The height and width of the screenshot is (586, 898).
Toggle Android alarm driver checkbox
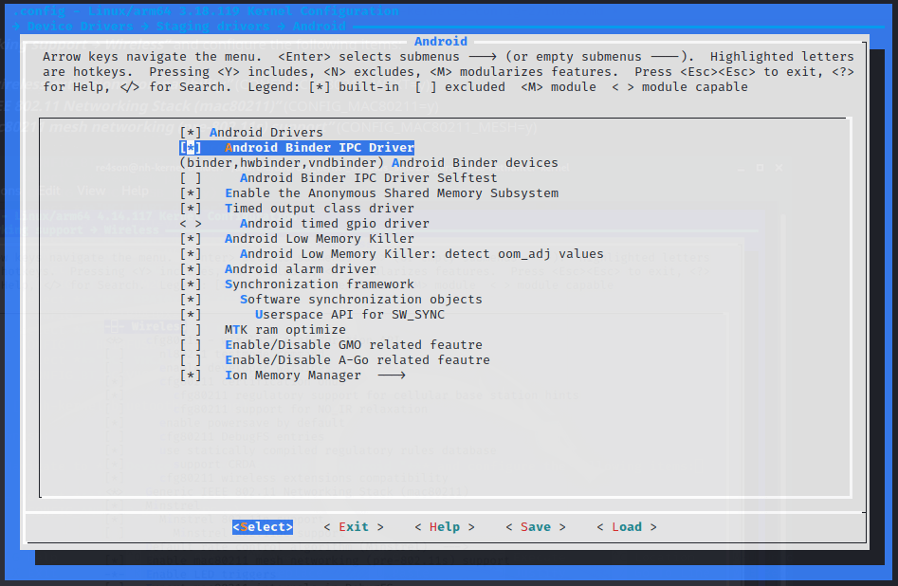pos(191,269)
